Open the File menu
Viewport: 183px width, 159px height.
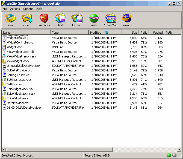coord(5,9)
